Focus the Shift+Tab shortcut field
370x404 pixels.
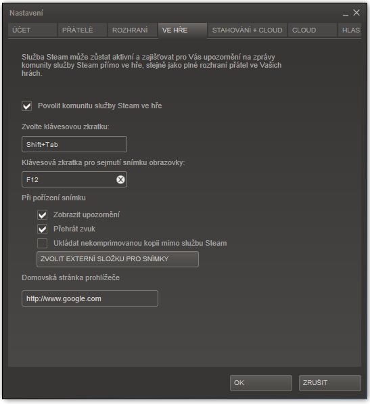point(74,144)
